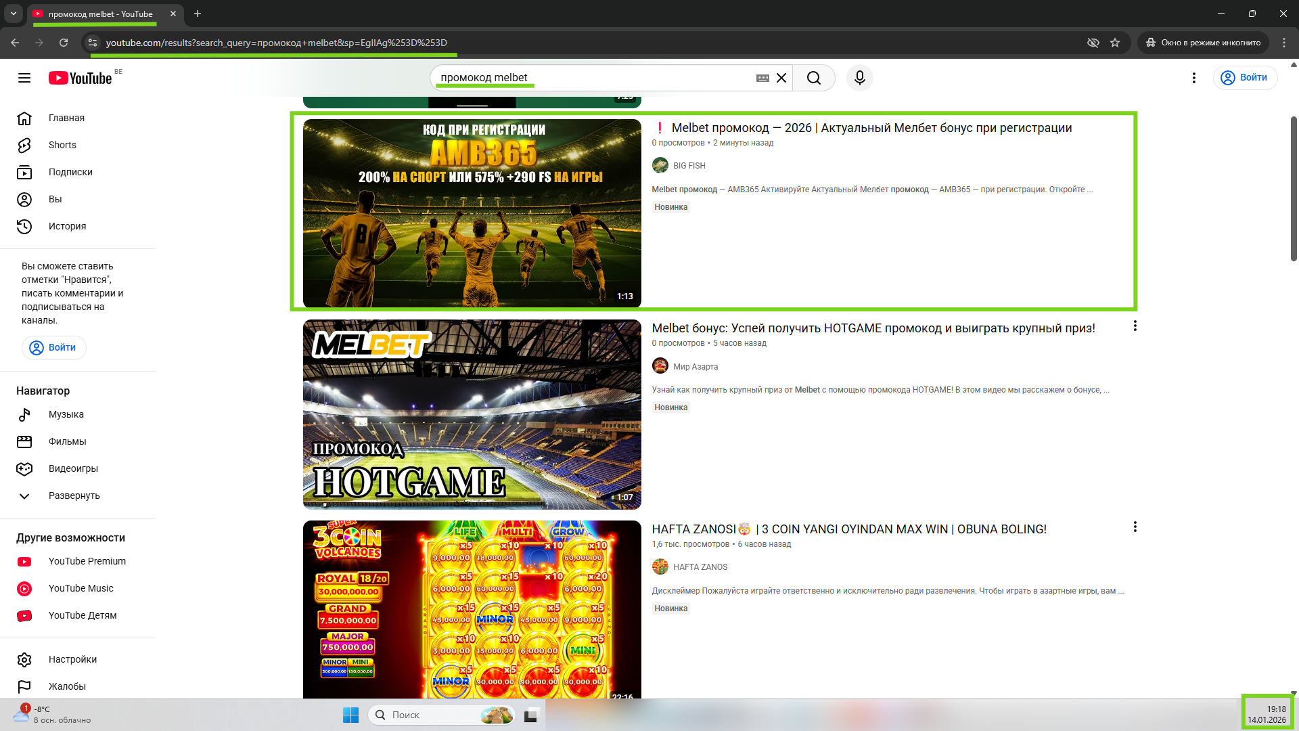Click the HOTGAME video description snippet
This screenshot has height=731, width=1299.
880,390
